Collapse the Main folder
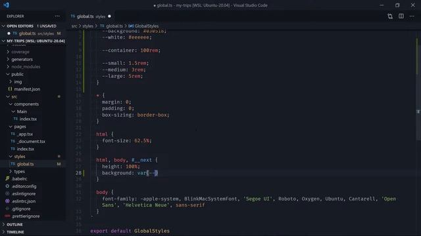 [x=33, y=111]
